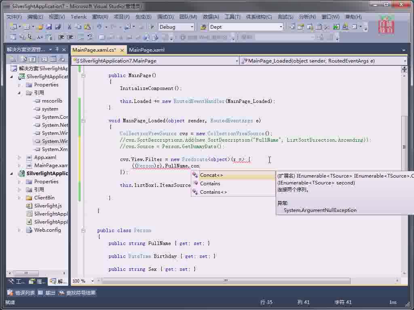414x310 pixels.
Task: Choose Concat<> from the IntelliSense list
Action: 233,175
